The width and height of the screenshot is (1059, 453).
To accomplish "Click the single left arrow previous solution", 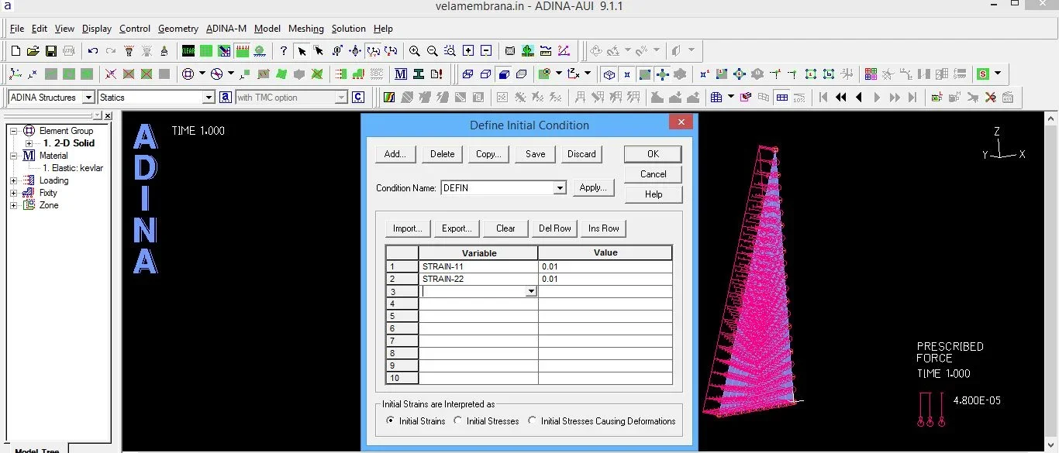I will point(859,98).
